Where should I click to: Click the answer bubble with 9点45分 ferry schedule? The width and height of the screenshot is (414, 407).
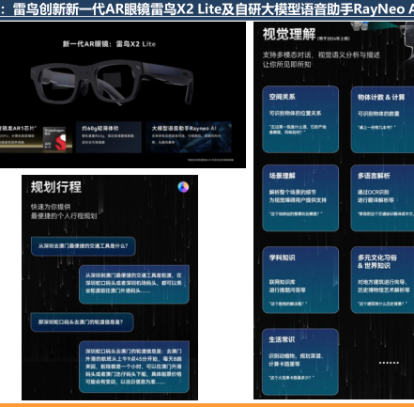134,367
